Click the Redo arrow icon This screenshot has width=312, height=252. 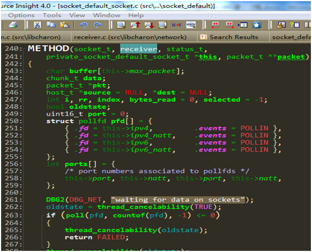pos(97,25)
